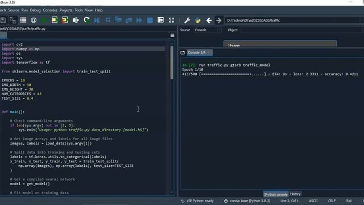Maximize the current pane icon

coord(160,20)
